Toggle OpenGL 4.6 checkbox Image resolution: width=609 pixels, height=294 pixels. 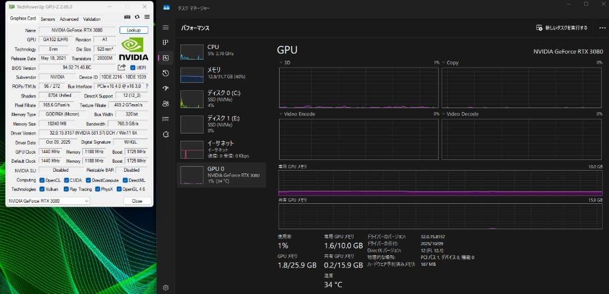coord(119,189)
